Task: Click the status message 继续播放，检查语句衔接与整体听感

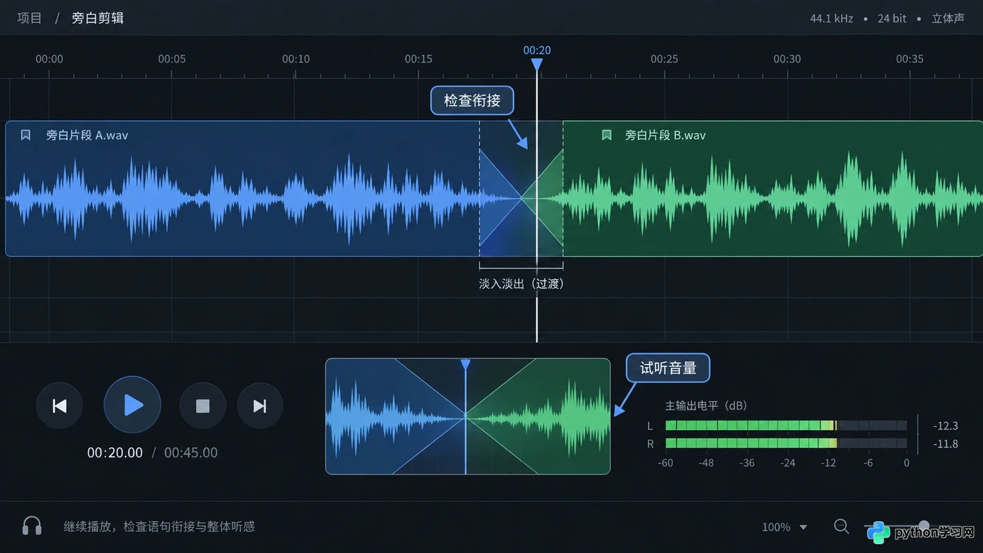Action: click(159, 526)
